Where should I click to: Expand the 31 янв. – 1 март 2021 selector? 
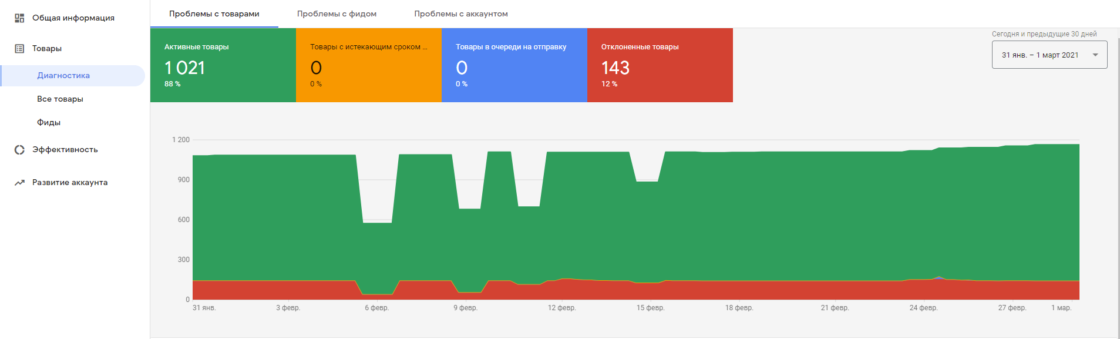(x=1040, y=55)
